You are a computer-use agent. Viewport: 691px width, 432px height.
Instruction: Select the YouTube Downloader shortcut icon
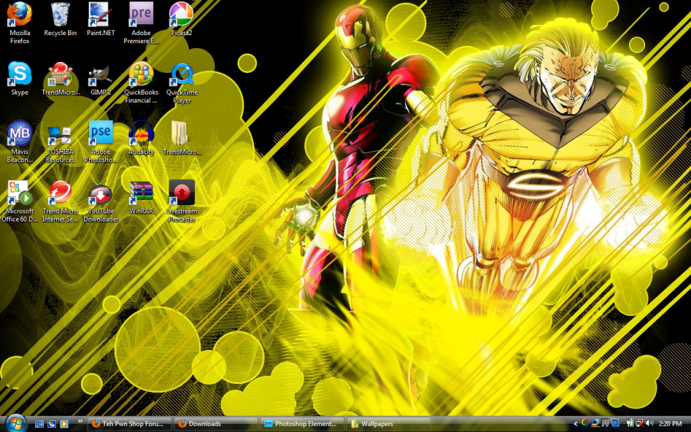pyautogui.click(x=101, y=201)
